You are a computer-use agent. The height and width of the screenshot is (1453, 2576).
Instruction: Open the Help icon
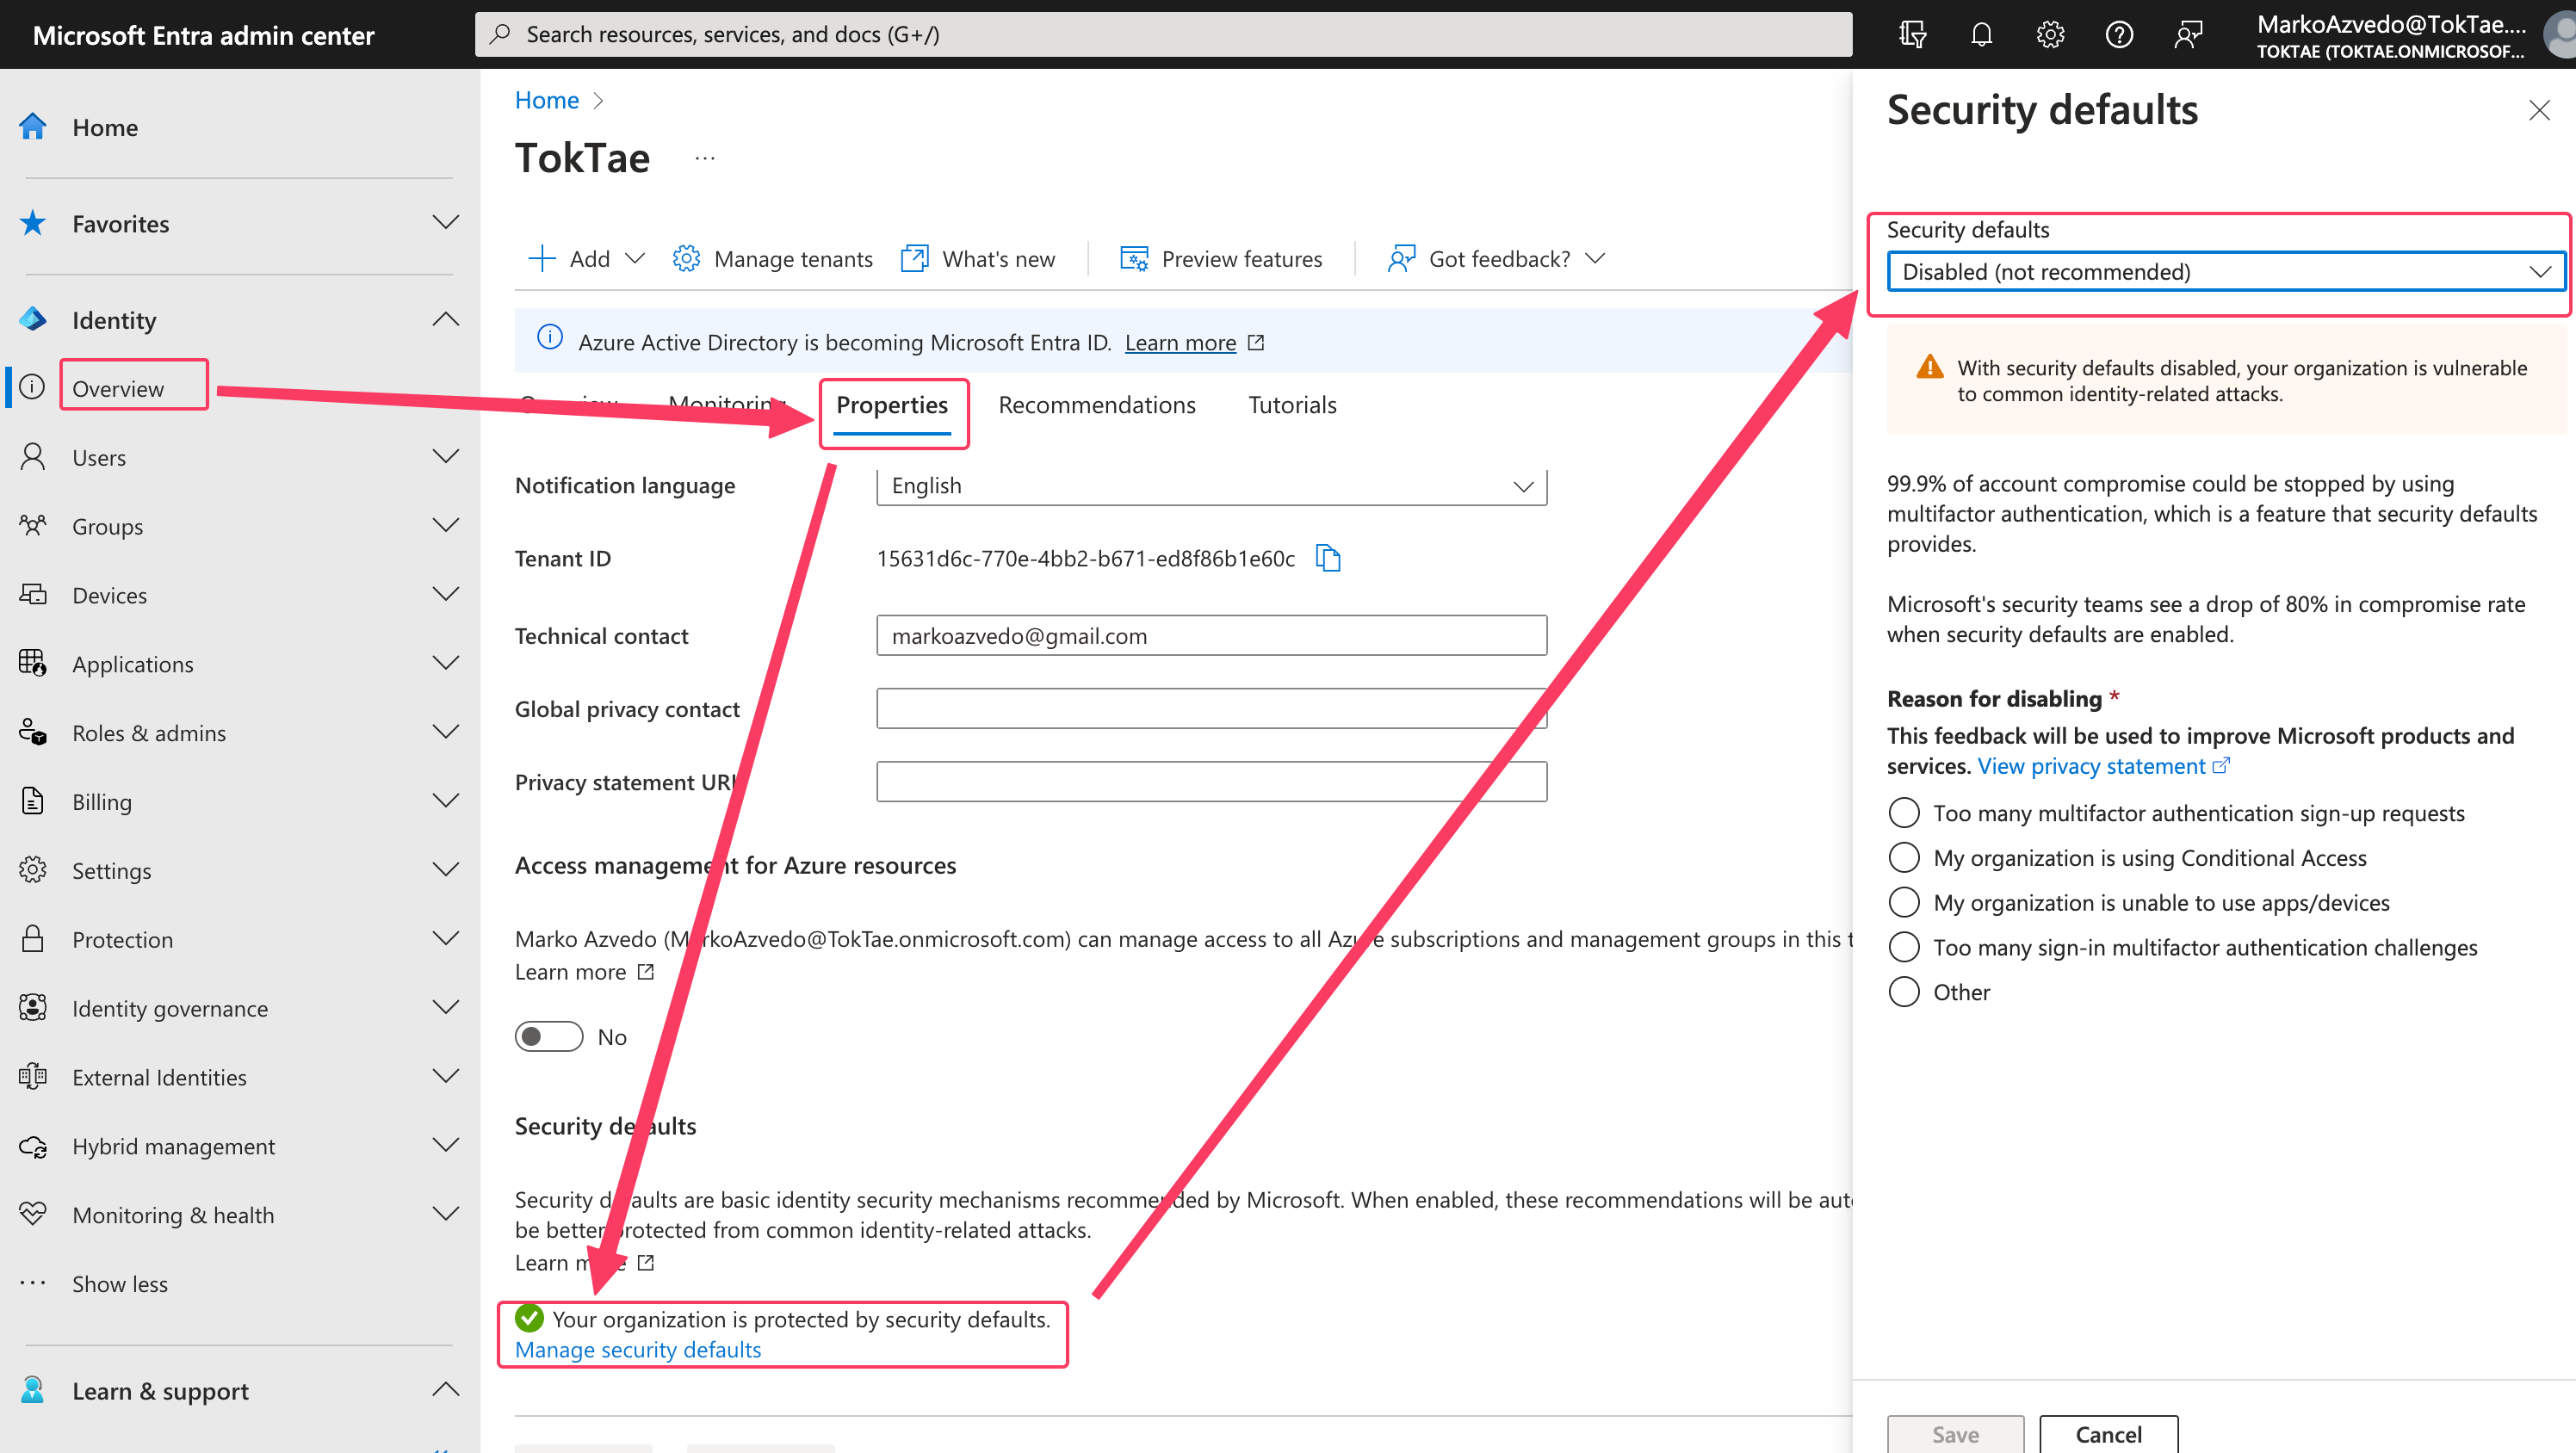click(x=2119, y=33)
